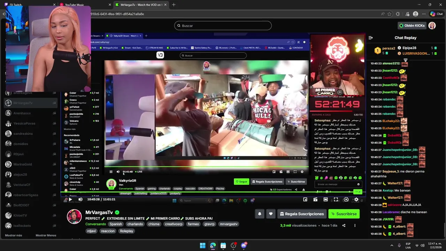Click the MrVargasTv channel avatar

(74, 216)
